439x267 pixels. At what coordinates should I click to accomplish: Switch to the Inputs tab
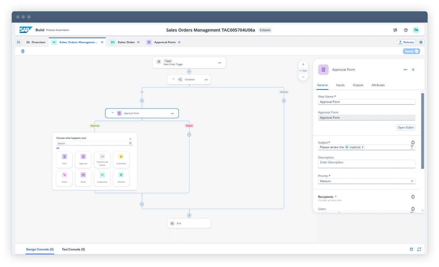coord(340,85)
